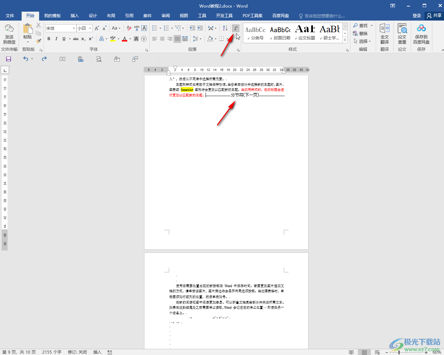The image size is (444, 355).
Task: Toggle italic formatting
Action: pos(56,39)
